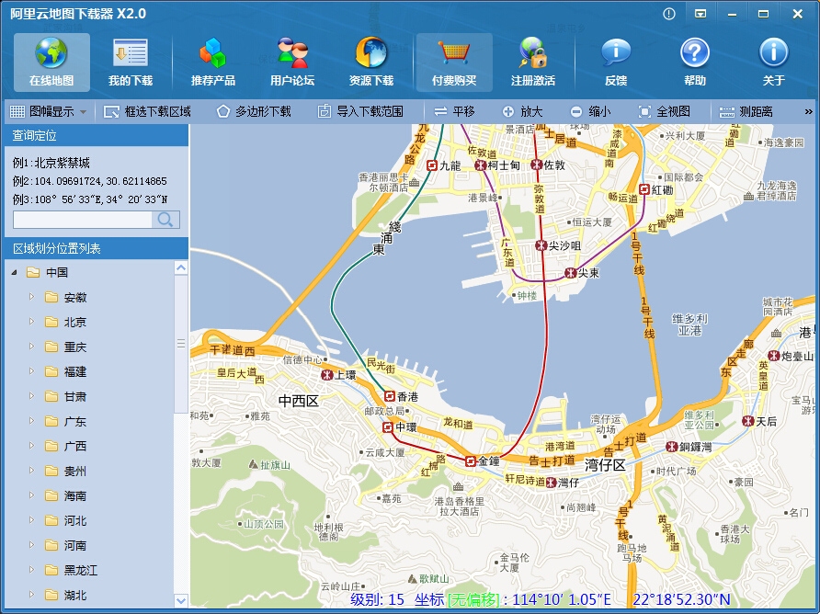
Task: Click the search magnifier button
Action: pyautogui.click(x=165, y=220)
